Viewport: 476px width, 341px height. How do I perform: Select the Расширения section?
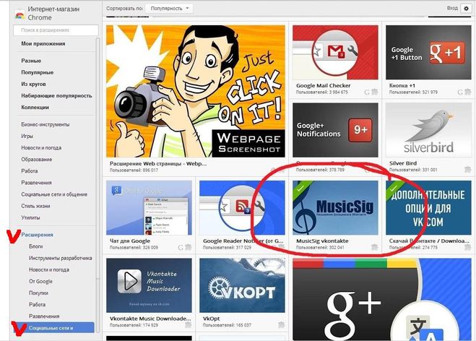click(37, 235)
